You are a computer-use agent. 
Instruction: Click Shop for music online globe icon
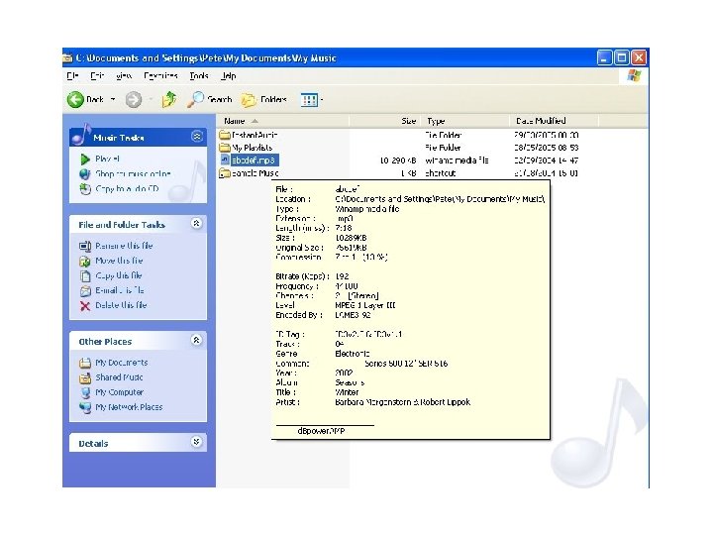pyautogui.click(x=85, y=174)
